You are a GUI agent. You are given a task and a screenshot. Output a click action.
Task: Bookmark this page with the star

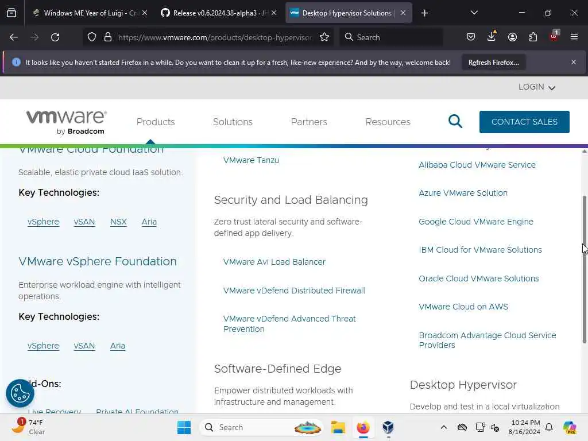point(324,37)
